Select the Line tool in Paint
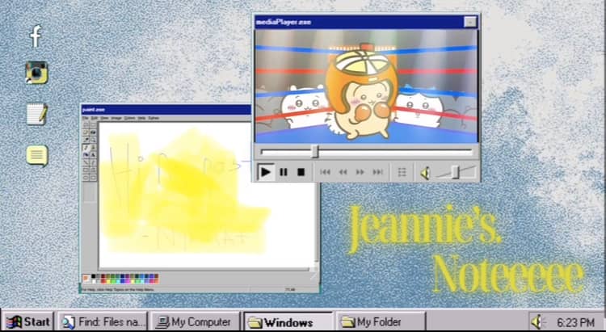606x332 pixels. (x=86, y=162)
